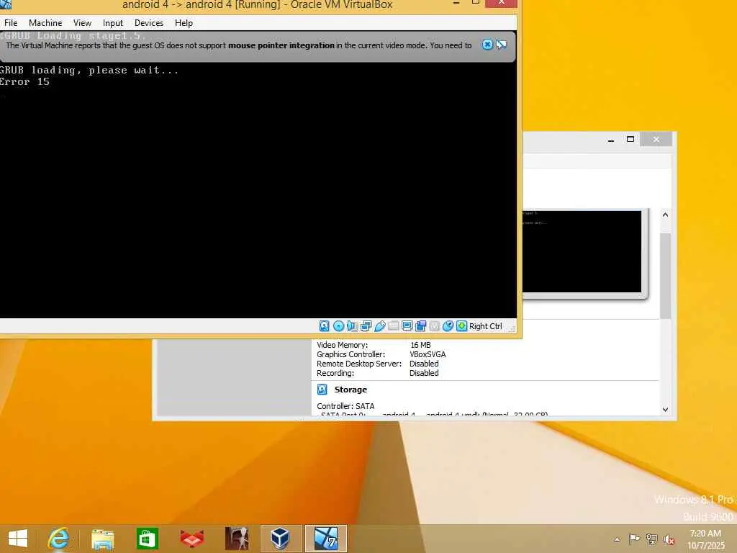Screen dimensions: 737x553
Task: Click the Remote Desktop Server label
Action: coord(359,364)
